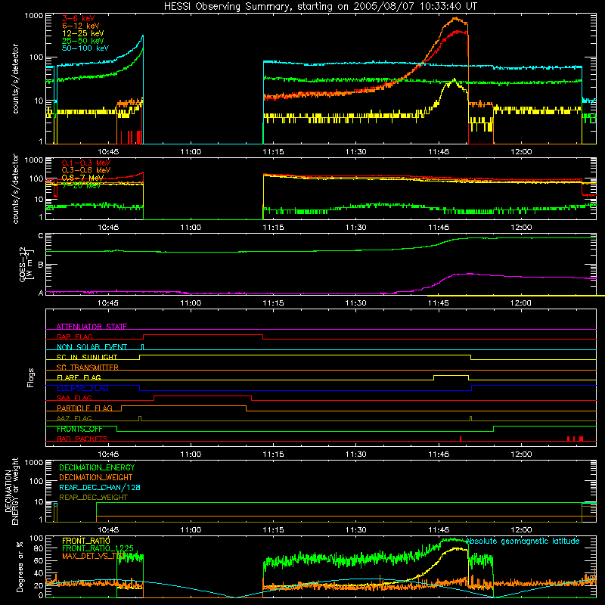Viewport: 605px width, 605px height.
Task: Click the isolated BAD_PACKETS tick near 11:49
Action: click(x=461, y=439)
